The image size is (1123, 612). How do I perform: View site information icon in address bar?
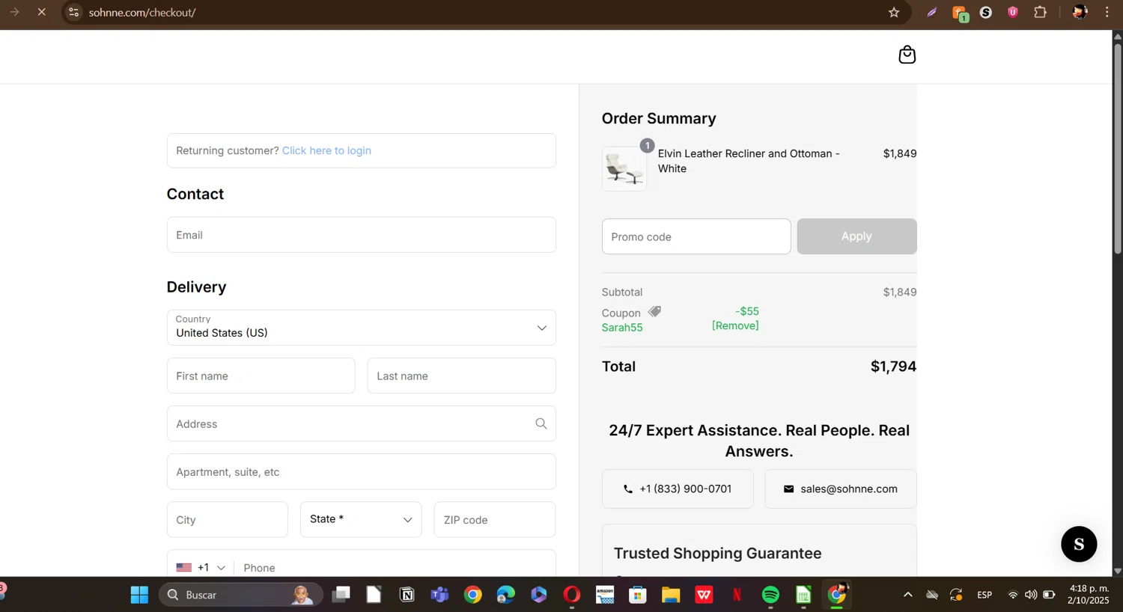[73, 12]
